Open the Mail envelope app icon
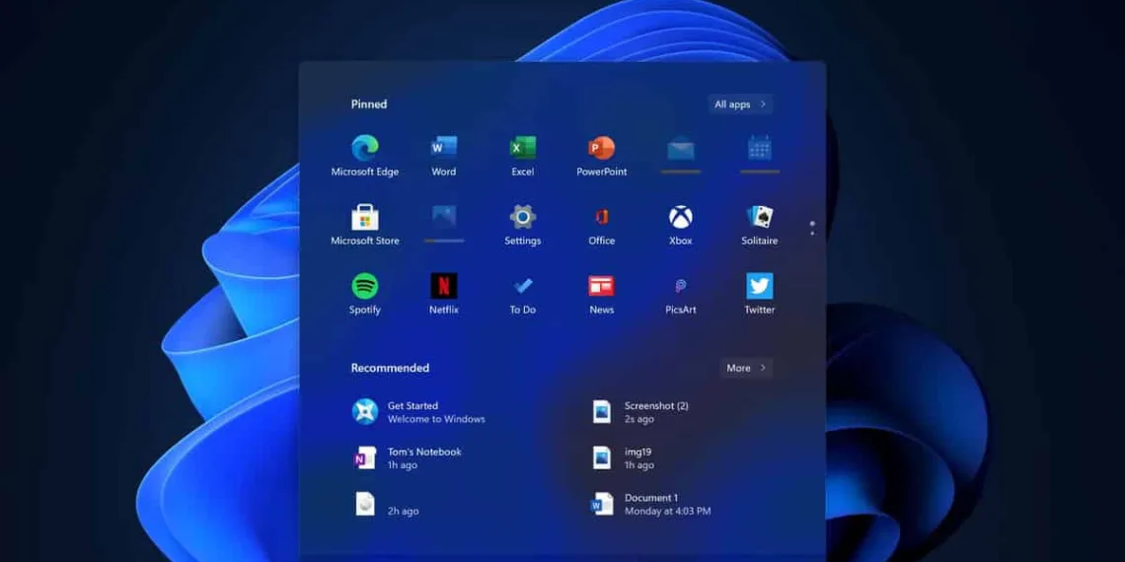1125x562 pixels. pos(680,149)
